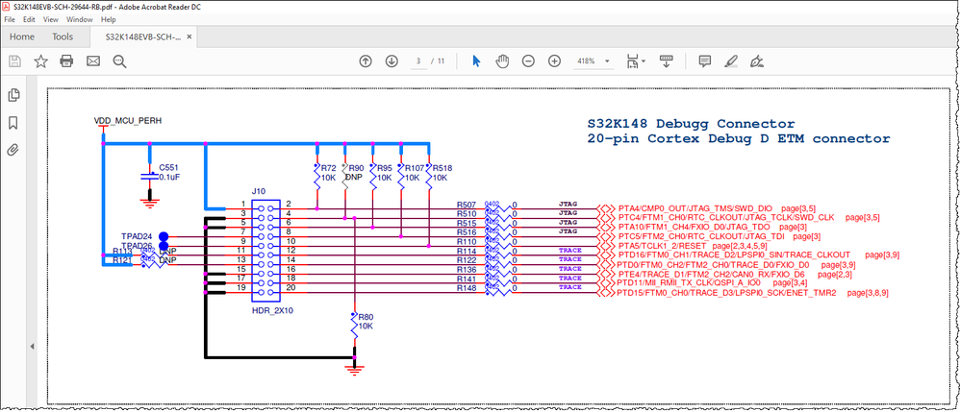Switch to the Tools tab
This screenshot has width=960, height=412.
point(63,36)
